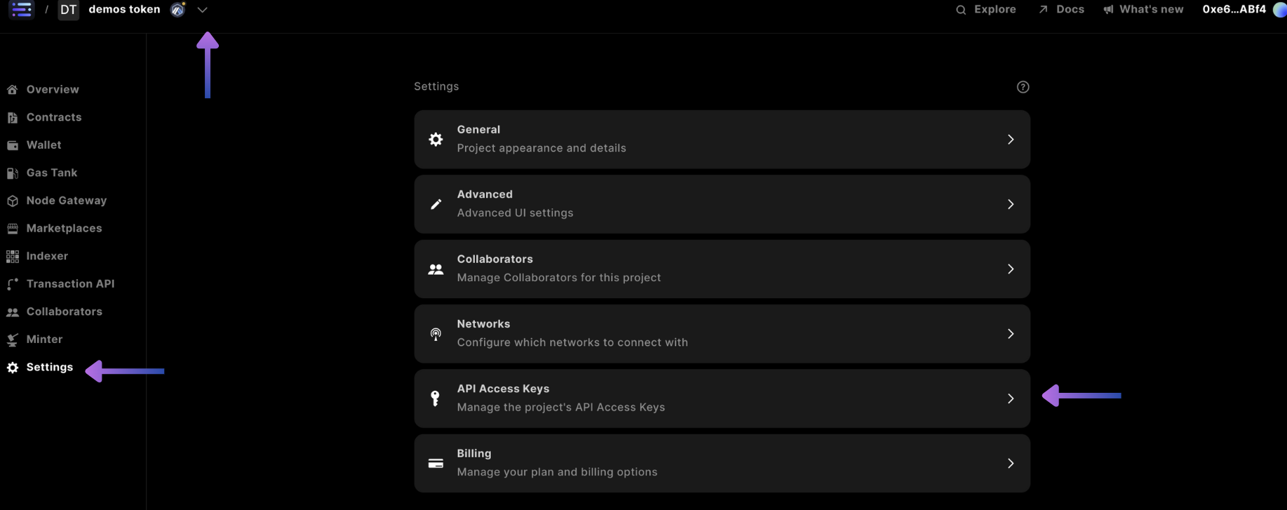1287x510 pixels.
Task: Click the Explore magnifier icon
Action: pos(962,9)
